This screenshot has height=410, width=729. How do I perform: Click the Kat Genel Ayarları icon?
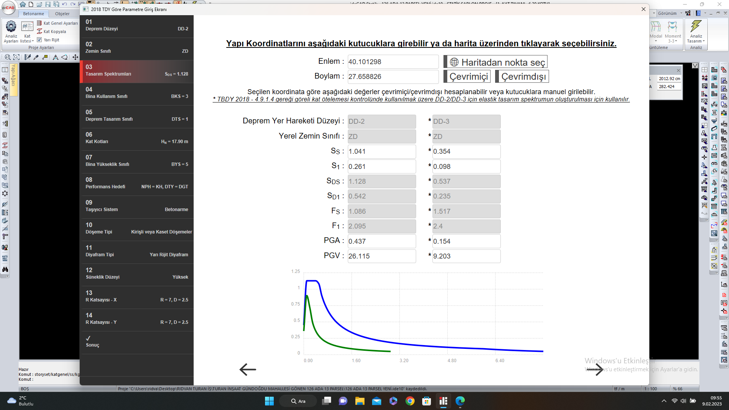coord(39,23)
